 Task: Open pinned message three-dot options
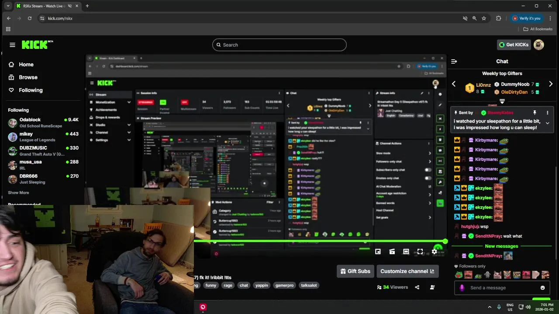pos(547,113)
